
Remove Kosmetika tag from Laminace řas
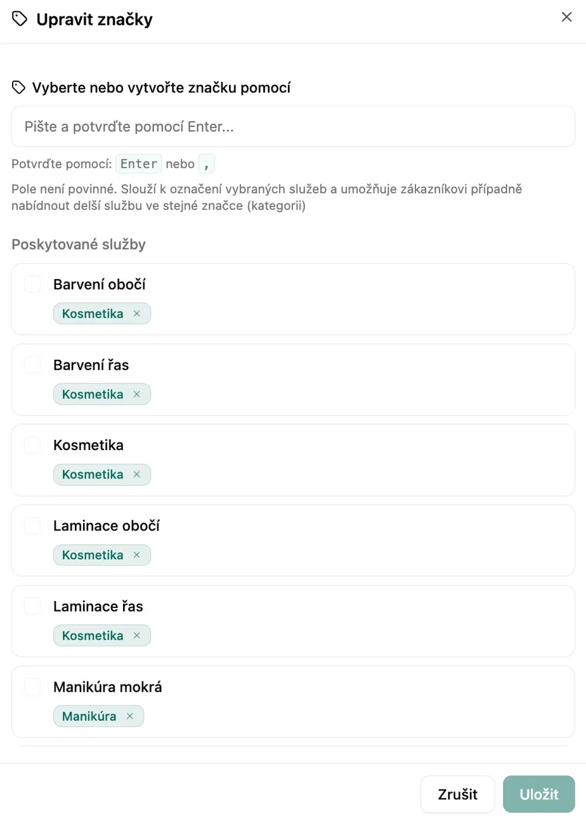pos(136,636)
